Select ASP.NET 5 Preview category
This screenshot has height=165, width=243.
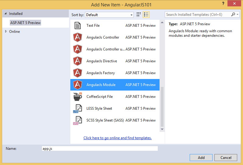25,23
